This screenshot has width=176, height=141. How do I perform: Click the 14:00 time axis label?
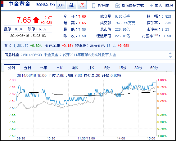pyautogui.click(x=121, y=138)
